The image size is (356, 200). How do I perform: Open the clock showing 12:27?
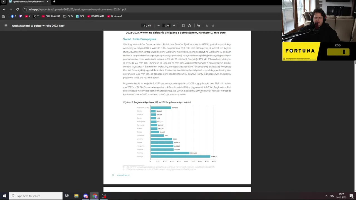pos(341,196)
